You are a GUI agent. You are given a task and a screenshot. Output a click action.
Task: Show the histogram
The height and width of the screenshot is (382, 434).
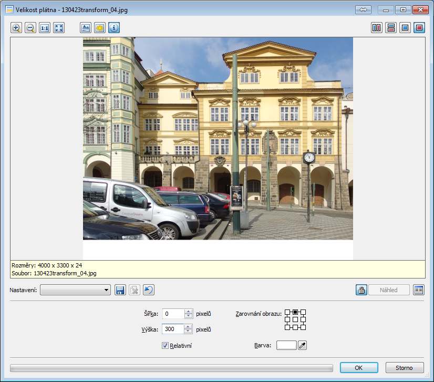tap(86, 28)
